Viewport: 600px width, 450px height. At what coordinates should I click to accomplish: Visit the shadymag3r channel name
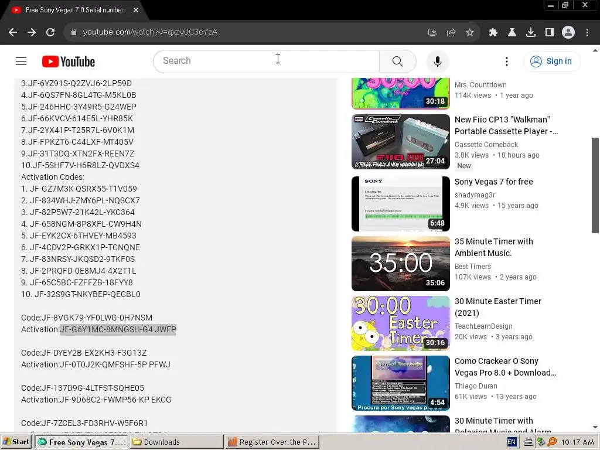(475, 195)
